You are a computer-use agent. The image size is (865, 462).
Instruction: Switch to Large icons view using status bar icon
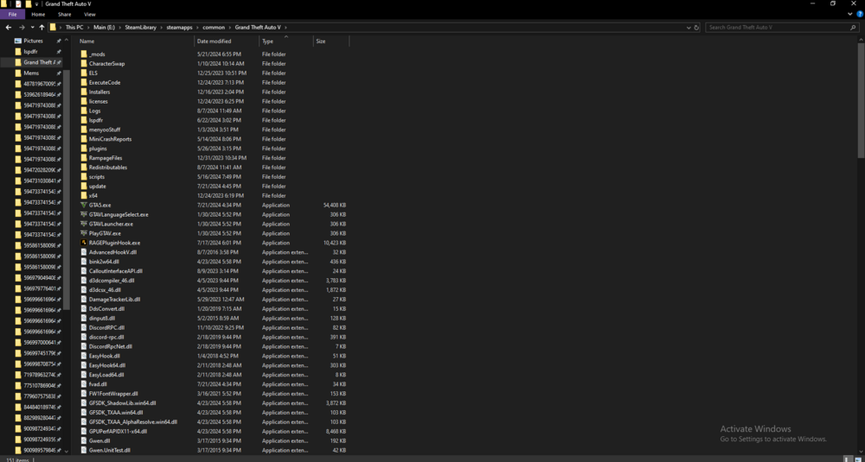[860, 459]
